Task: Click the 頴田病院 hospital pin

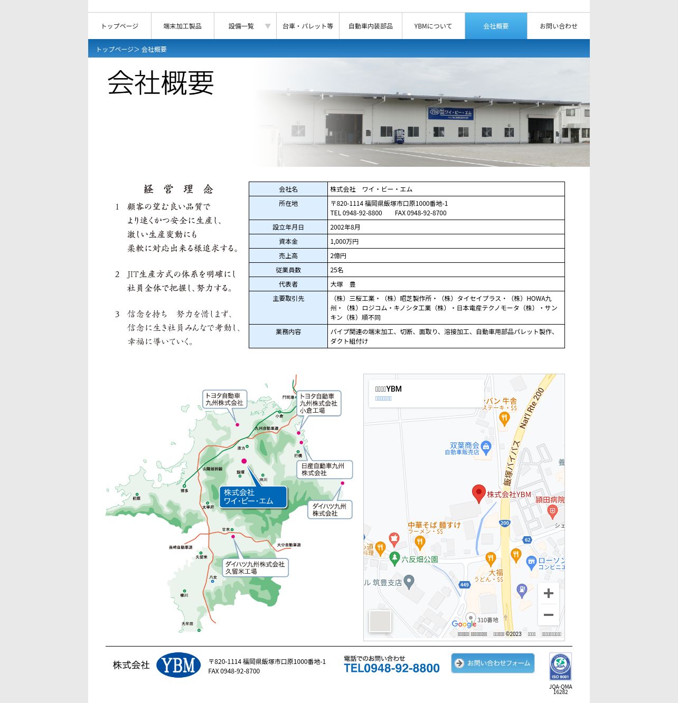Action: (x=552, y=511)
